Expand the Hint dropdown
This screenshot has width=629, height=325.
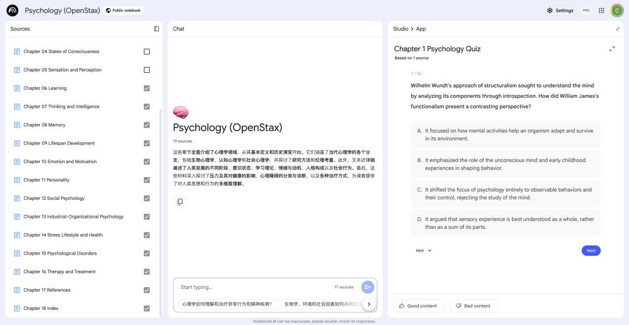(423, 250)
